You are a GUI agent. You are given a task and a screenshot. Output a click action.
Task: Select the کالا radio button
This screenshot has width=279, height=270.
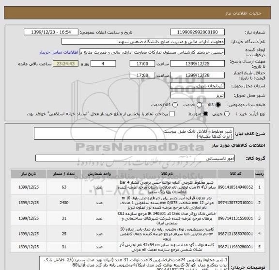point(218,105)
